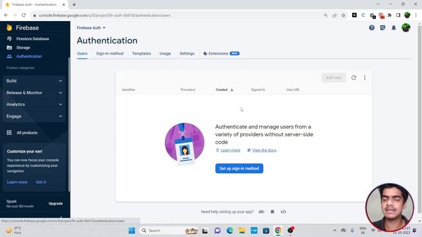The image size is (422, 237).
Task: Click the User UID column header
Action: click(x=293, y=90)
